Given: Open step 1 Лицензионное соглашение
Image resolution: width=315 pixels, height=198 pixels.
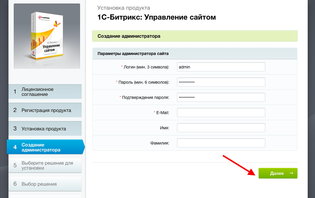Looking at the screenshot, I should click(x=45, y=92).
